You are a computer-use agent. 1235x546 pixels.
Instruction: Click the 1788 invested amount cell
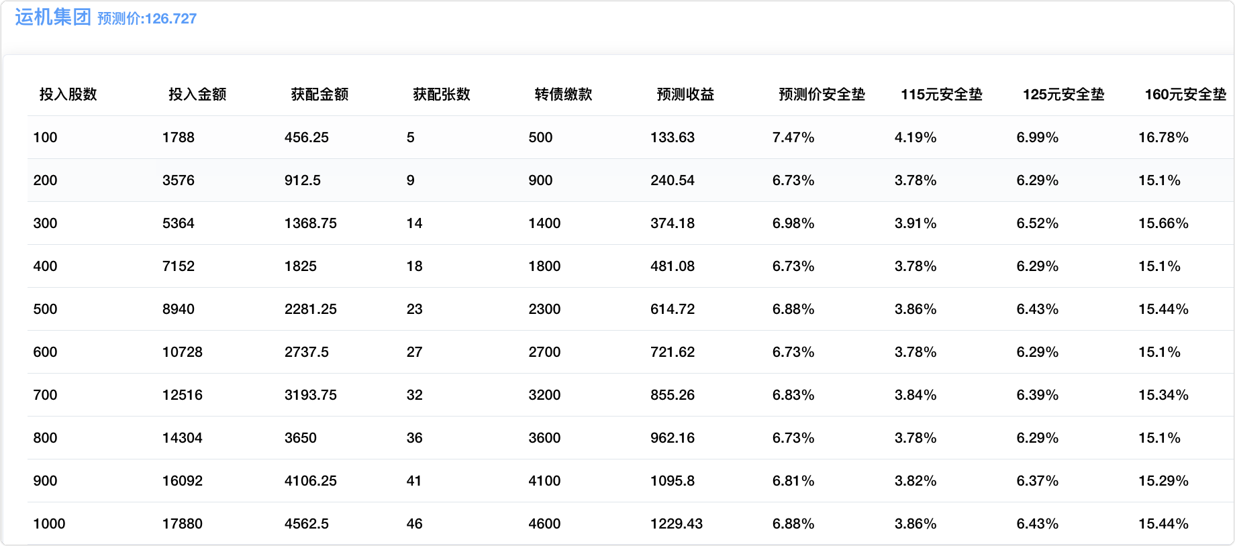pyautogui.click(x=179, y=138)
